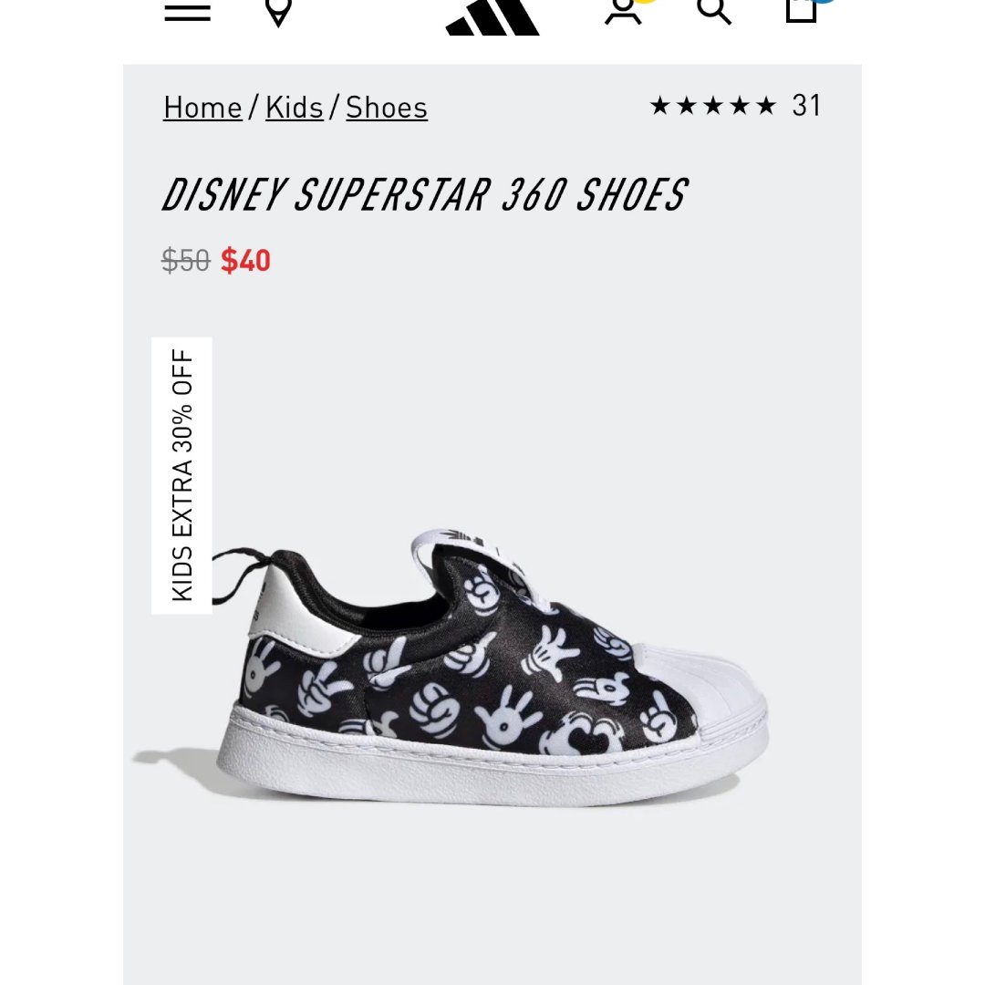985x985 pixels.
Task: Tap the store locator pin icon
Action: pyautogui.click(x=278, y=11)
